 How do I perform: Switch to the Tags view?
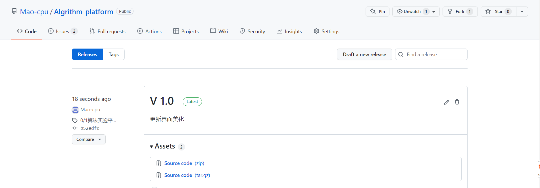point(114,54)
